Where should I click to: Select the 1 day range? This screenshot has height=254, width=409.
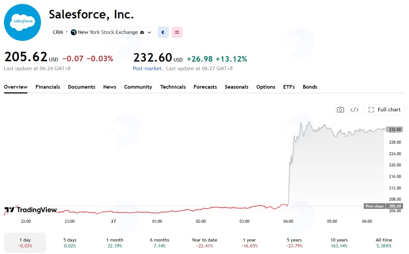25,243
